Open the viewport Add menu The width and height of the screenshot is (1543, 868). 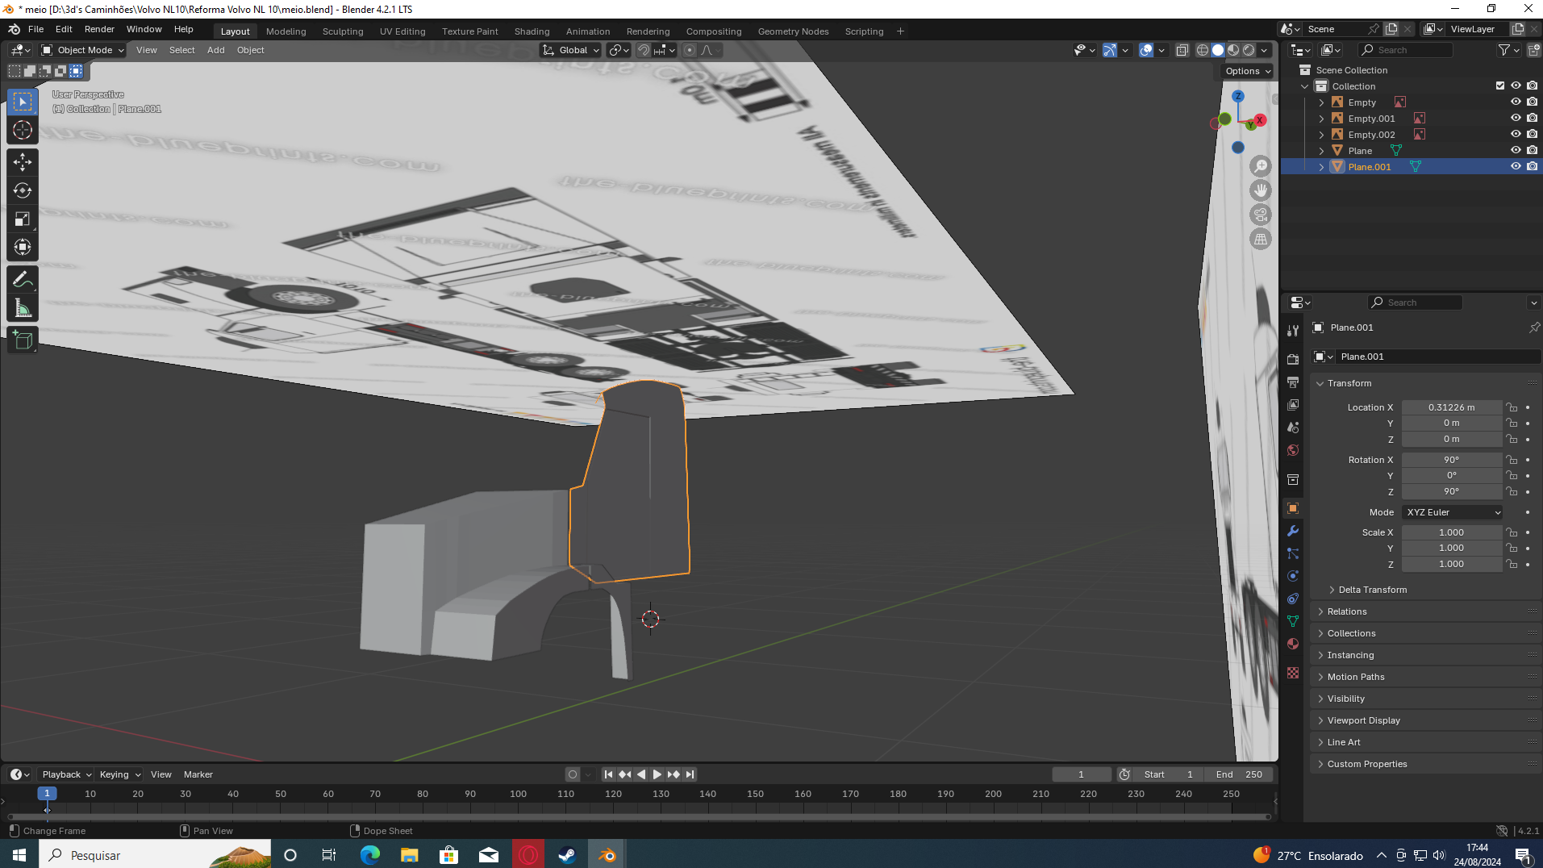[215, 50]
